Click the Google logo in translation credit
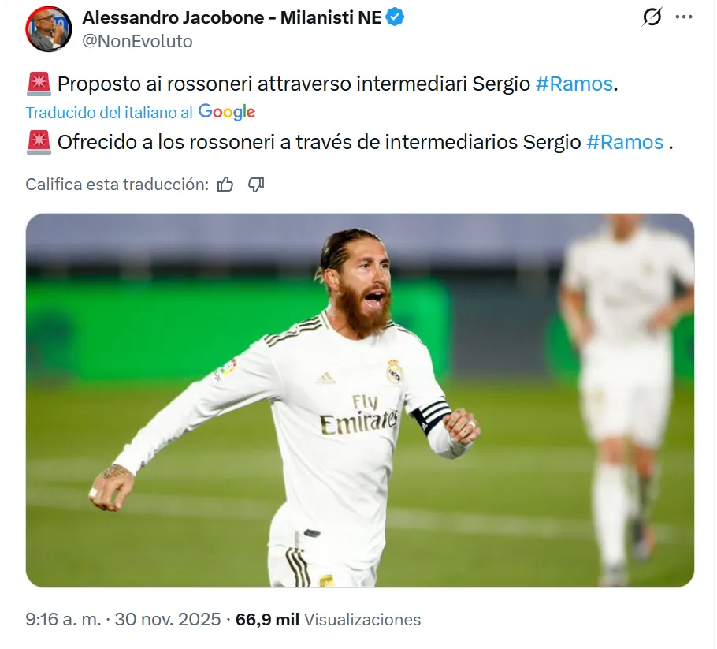Viewport: 717px width, 649px height. click(x=227, y=112)
